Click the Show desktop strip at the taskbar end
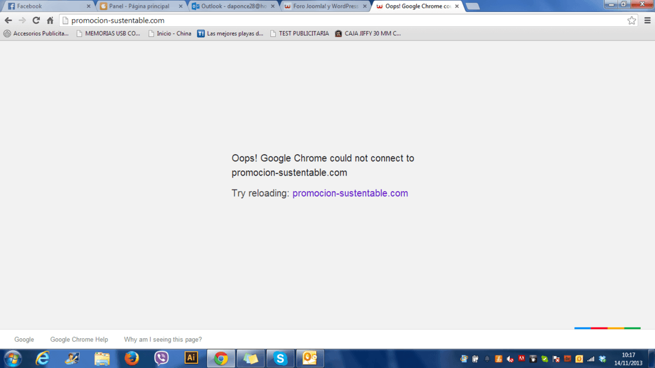 click(651, 358)
